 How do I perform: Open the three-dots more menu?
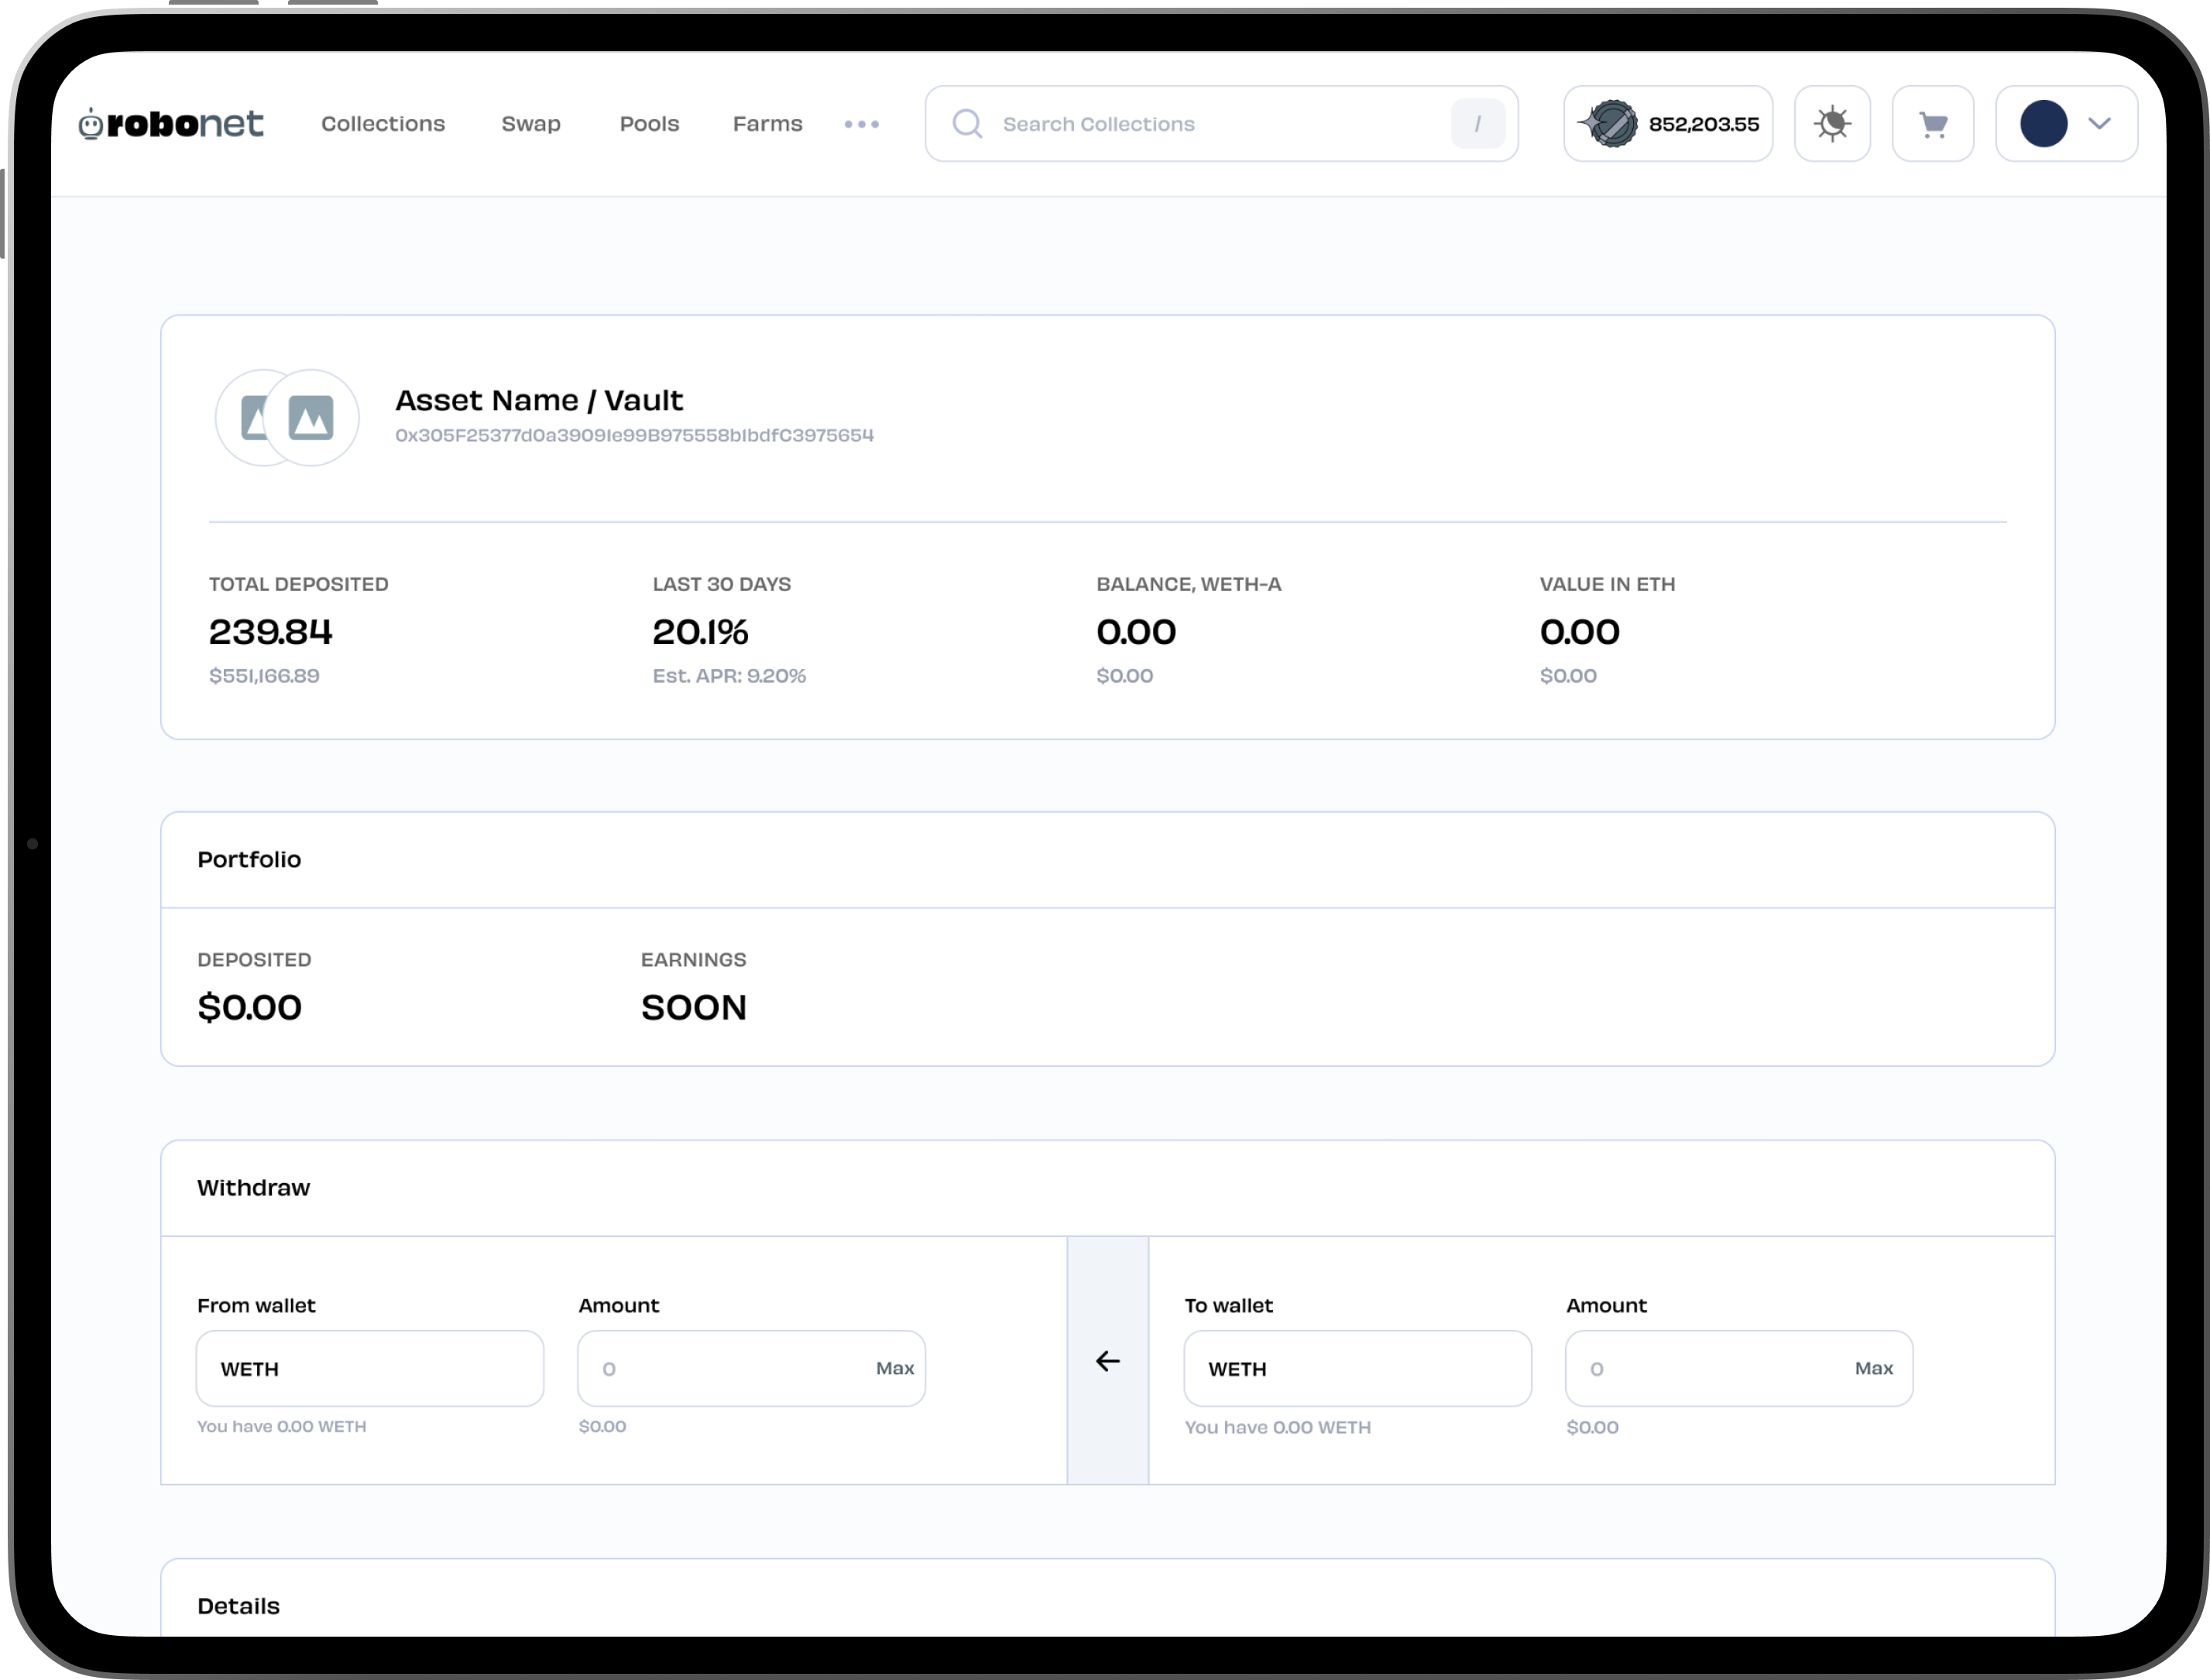point(861,124)
